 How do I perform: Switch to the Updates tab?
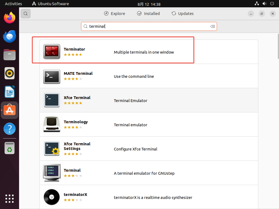[183, 14]
